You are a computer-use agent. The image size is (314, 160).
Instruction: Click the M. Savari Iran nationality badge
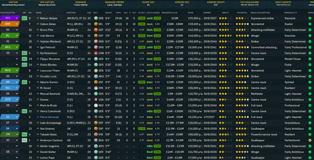coord(96,88)
